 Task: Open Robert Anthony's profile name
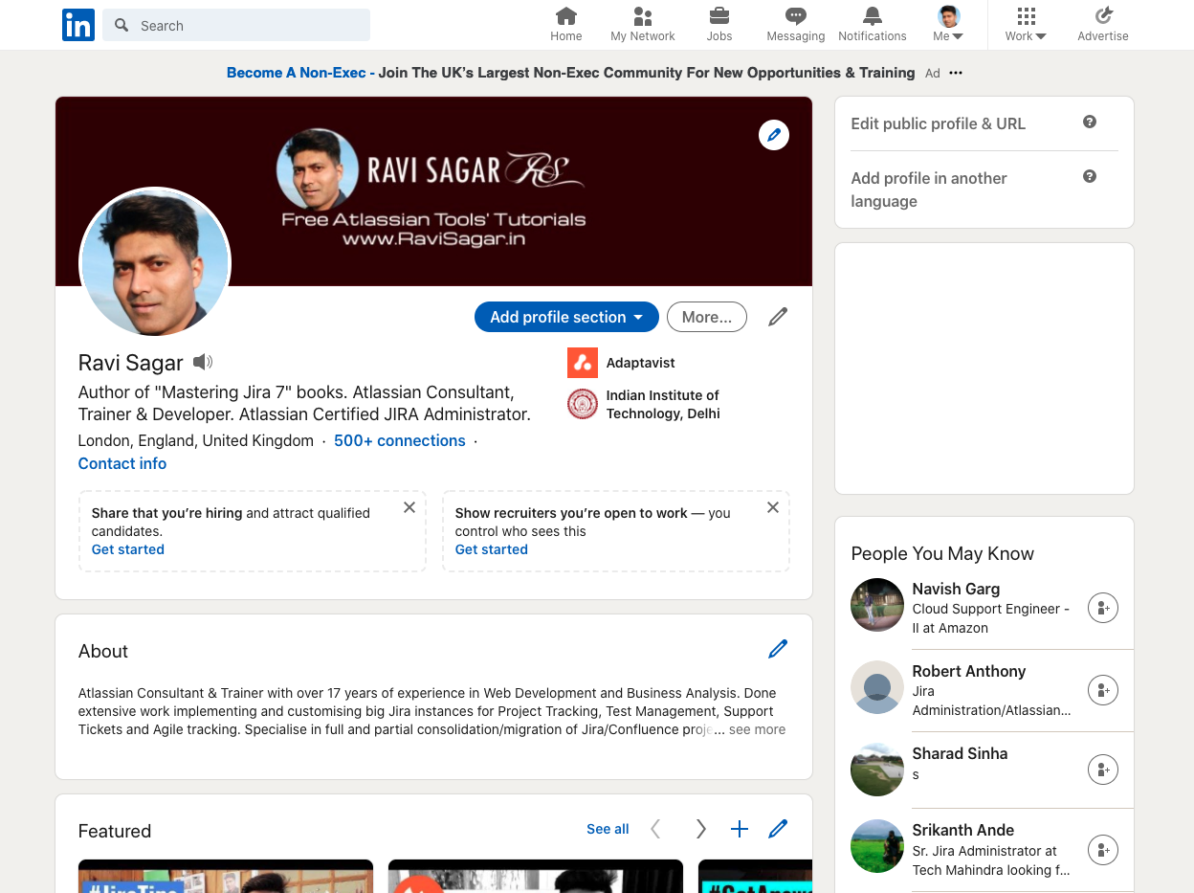pyautogui.click(x=969, y=671)
